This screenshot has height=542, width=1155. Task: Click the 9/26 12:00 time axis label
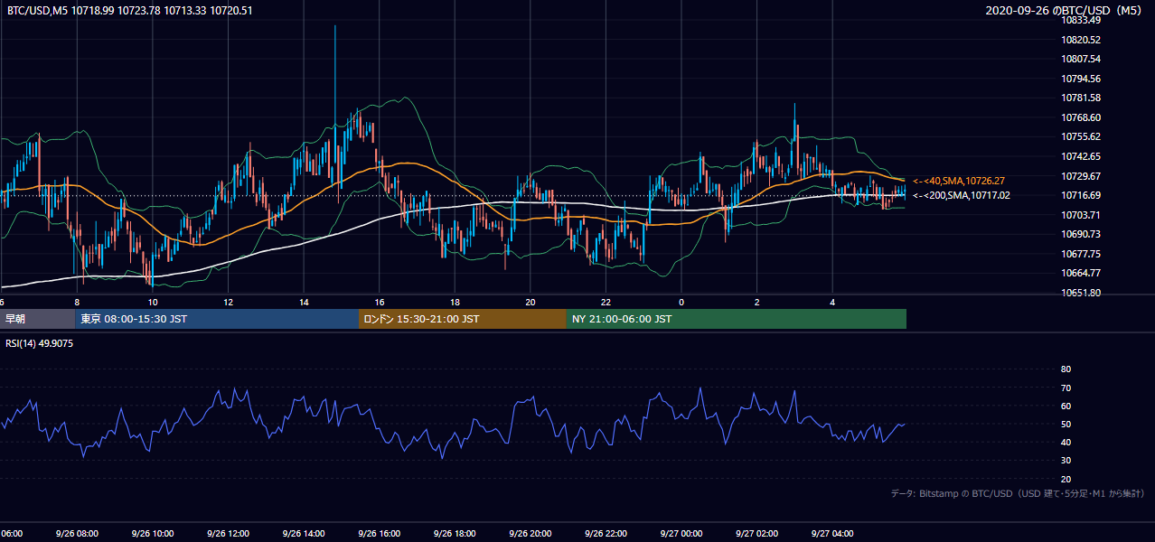(228, 534)
